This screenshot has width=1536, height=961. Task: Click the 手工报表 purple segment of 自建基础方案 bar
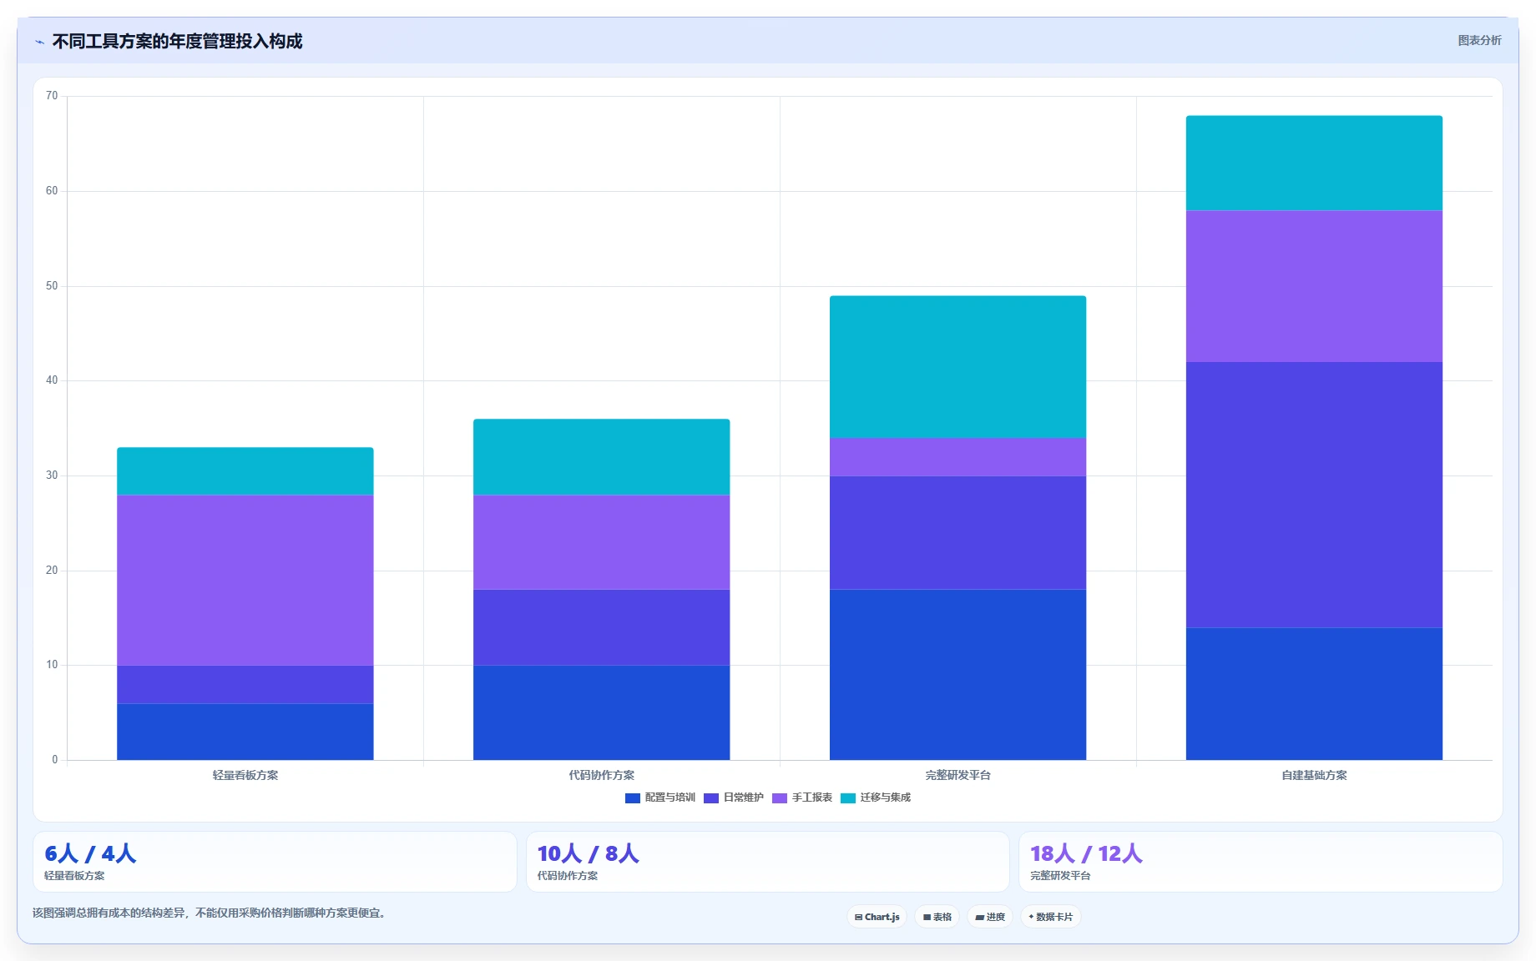pos(1314,286)
